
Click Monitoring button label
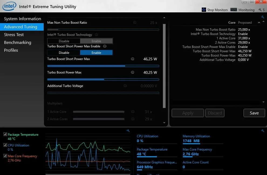pos(247,10)
